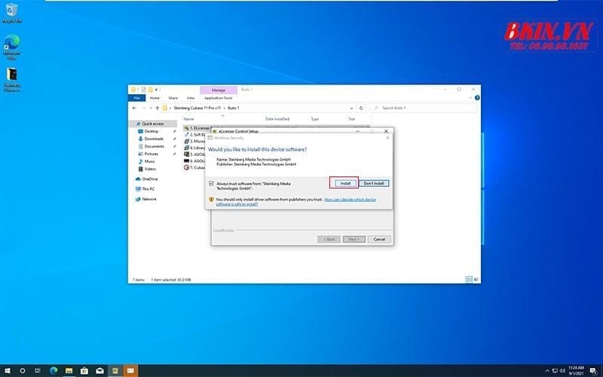Launch the Microsoft Edge desktop shortcut
Viewport: 603px width, 377px height.
pos(12,45)
